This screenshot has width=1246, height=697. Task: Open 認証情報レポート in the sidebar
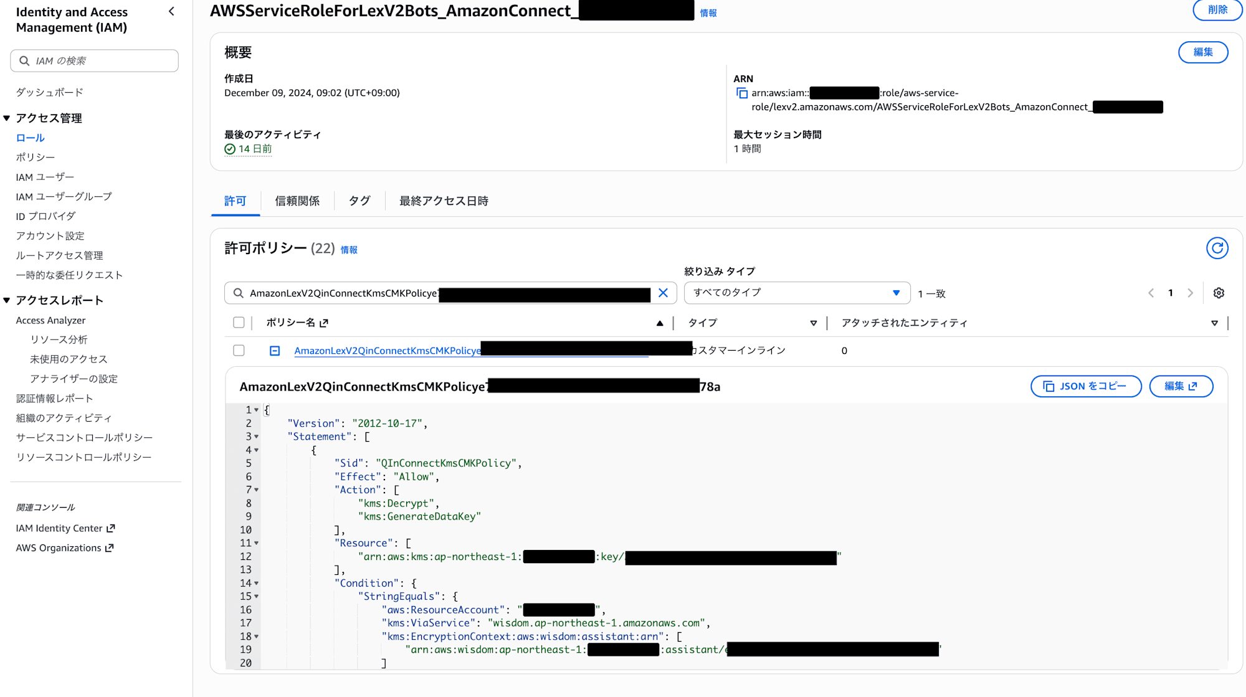[x=55, y=399]
